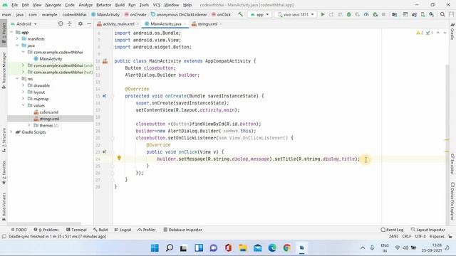The width and height of the screenshot is (456, 256).
Task: Click yellow warnings count indicator in editor
Action: click(420, 33)
